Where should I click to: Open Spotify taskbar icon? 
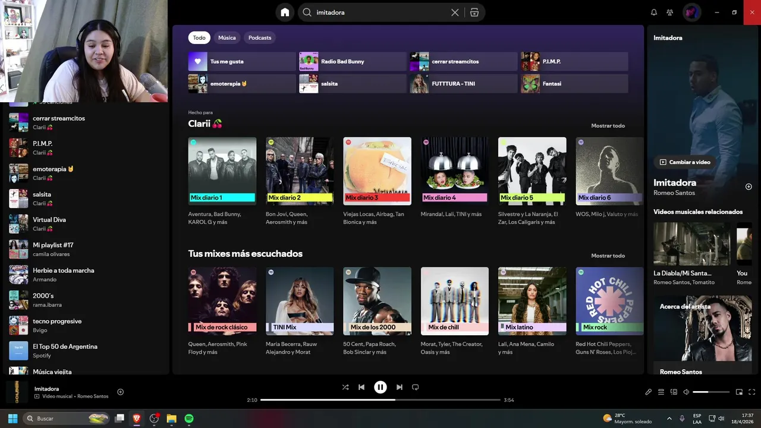pos(189,418)
